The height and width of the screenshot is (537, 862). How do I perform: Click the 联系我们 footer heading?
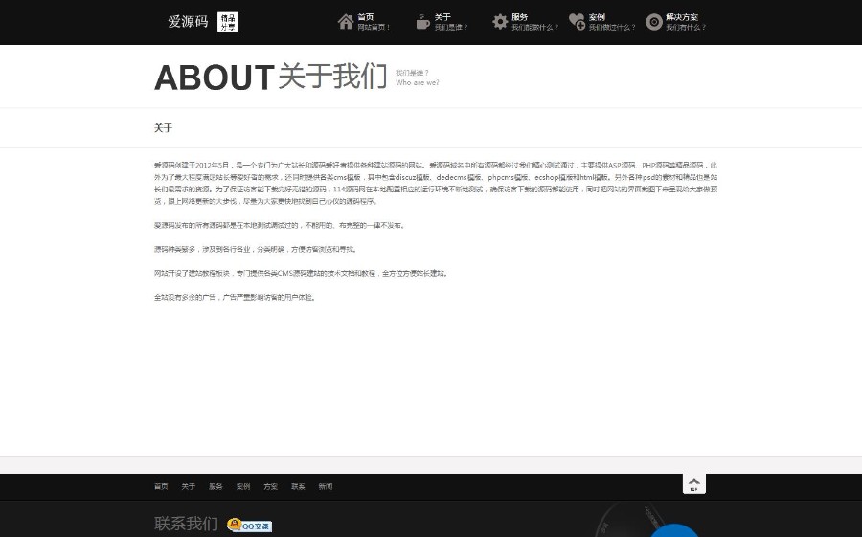pos(186,524)
